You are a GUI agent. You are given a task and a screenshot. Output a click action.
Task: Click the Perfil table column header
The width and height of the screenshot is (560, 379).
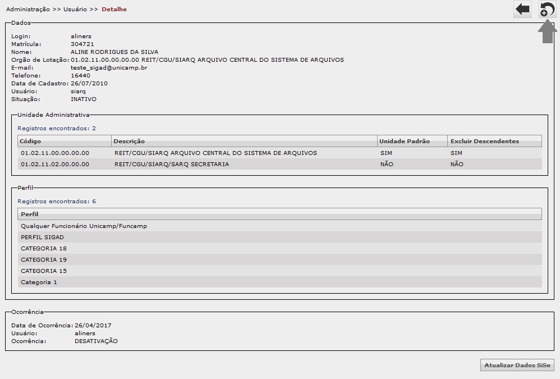click(279, 214)
